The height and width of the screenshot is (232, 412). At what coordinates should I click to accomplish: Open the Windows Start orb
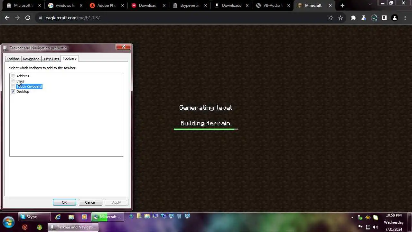tap(8, 222)
